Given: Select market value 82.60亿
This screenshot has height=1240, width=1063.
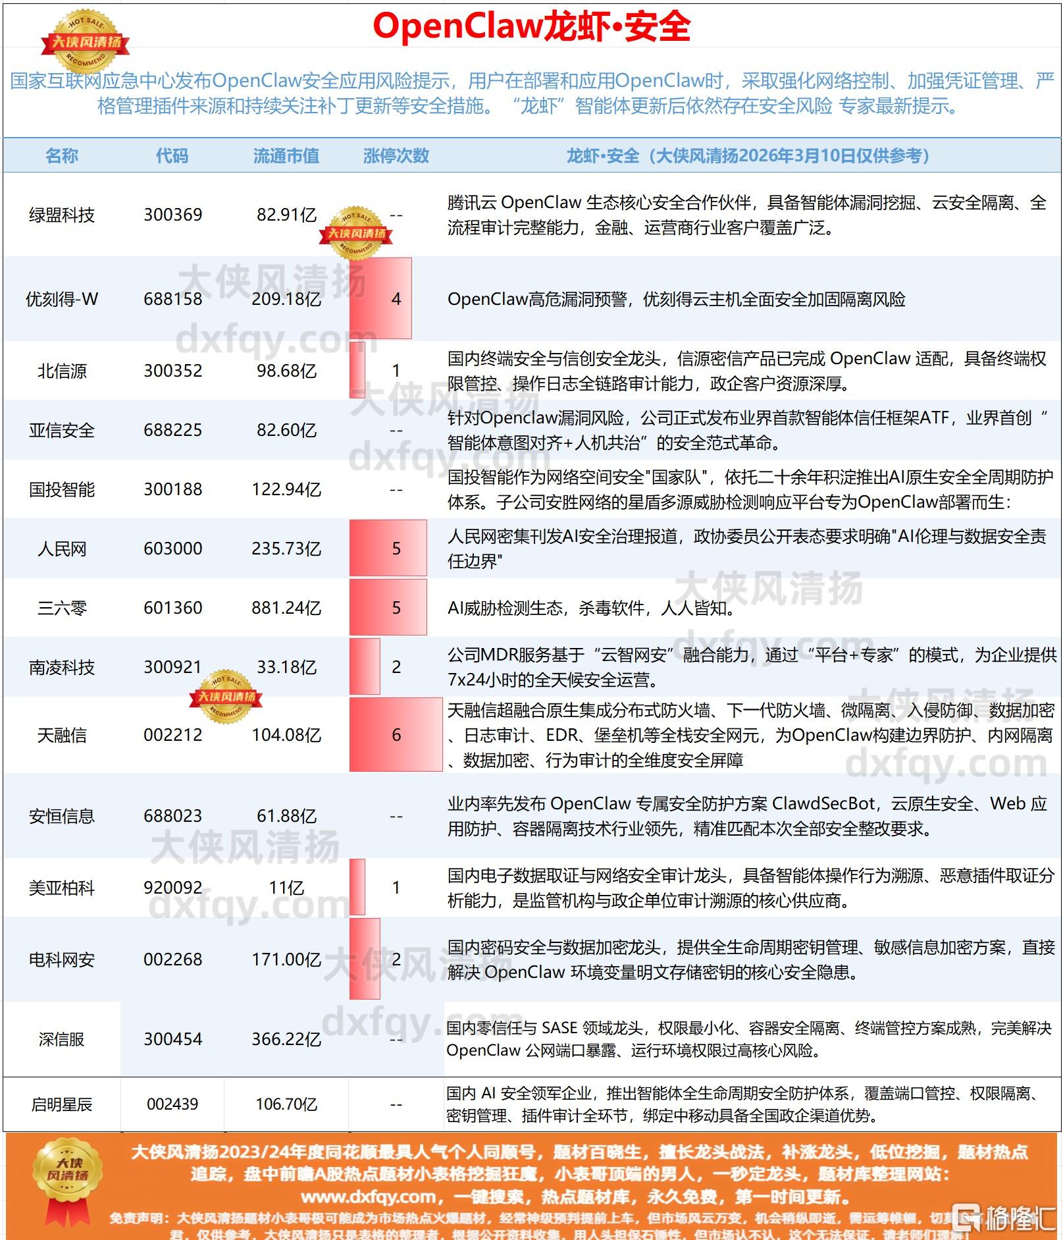Looking at the screenshot, I should click(287, 430).
